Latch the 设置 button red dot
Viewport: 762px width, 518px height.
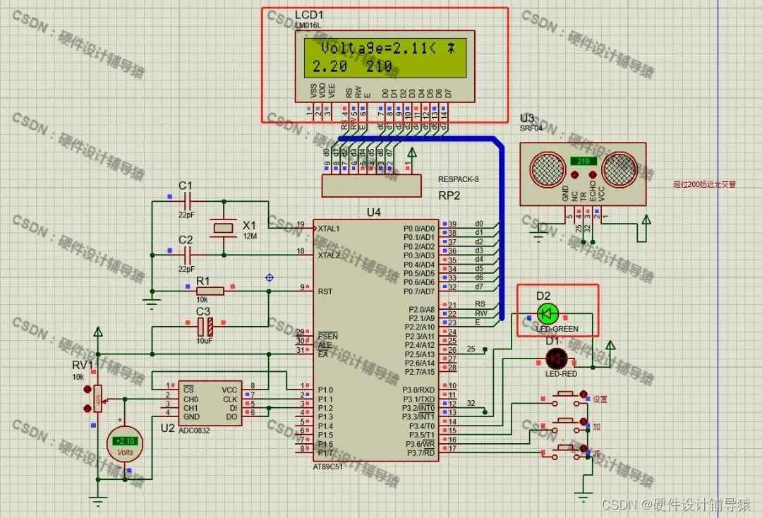[583, 394]
